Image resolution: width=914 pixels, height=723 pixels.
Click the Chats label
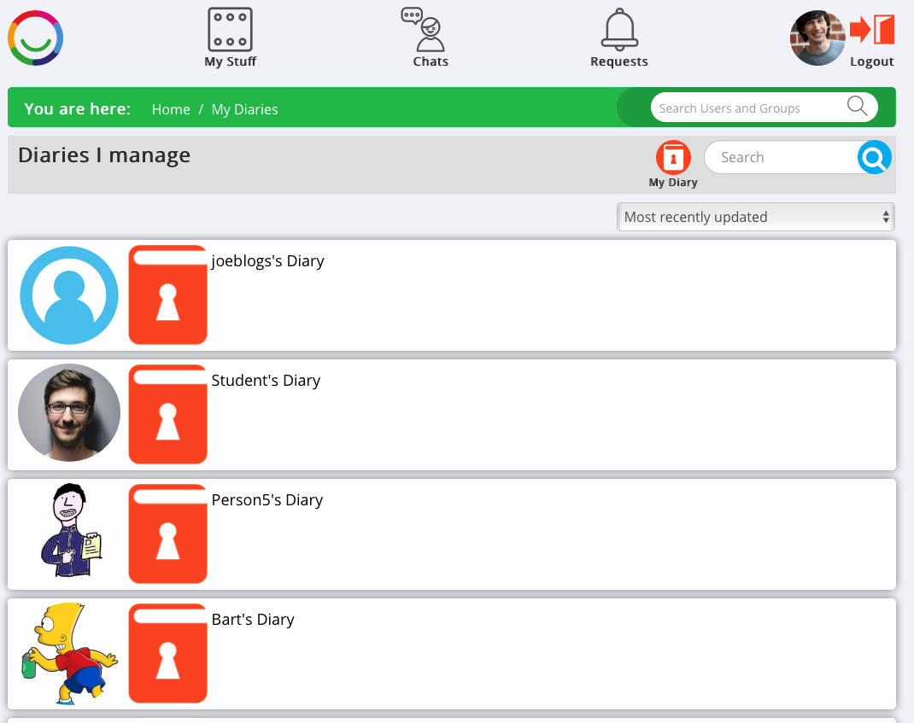click(x=431, y=61)
